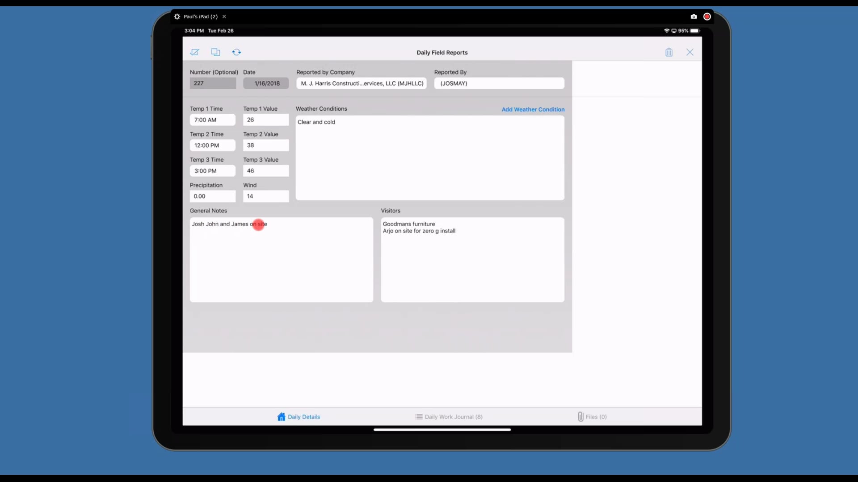Open settings gear beside Paul's iPad tab
The height and width of the screenshot is (482, 858).
(x=177, y=17)
